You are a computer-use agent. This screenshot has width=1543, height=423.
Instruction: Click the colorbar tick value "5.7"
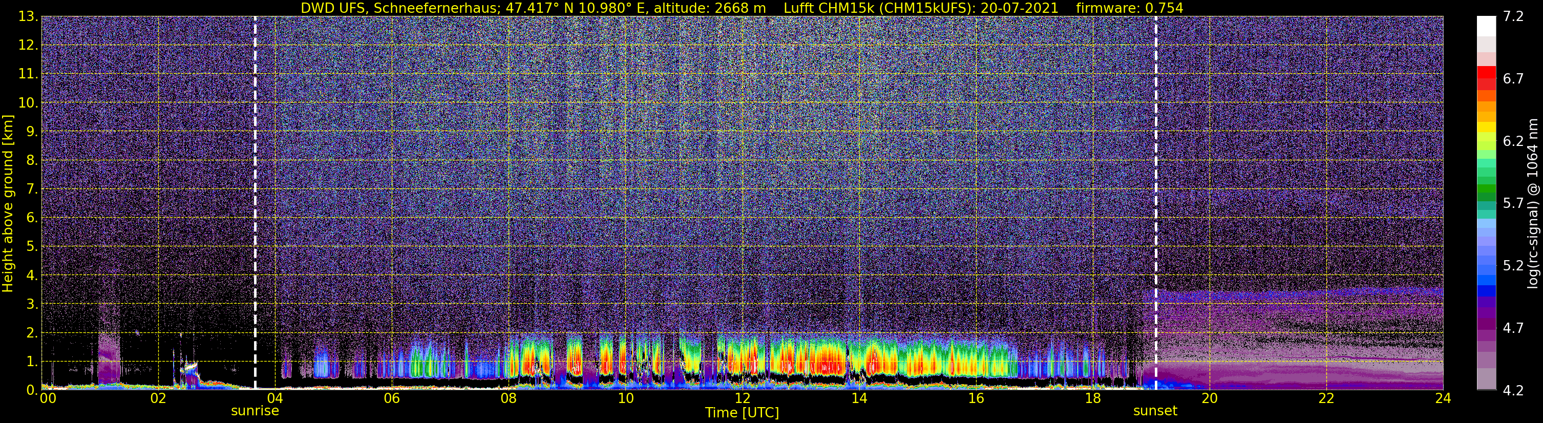(x=1513, y=204)
